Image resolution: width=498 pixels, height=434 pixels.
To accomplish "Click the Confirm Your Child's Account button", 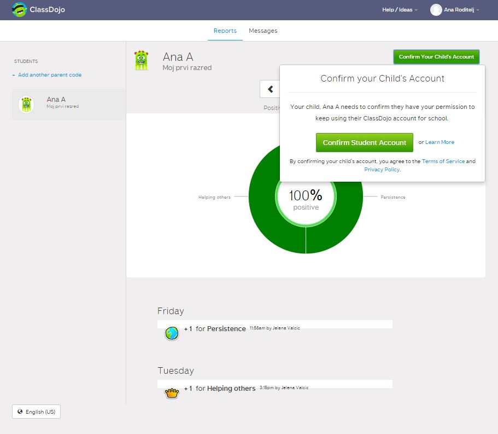I will pos(436,57).
